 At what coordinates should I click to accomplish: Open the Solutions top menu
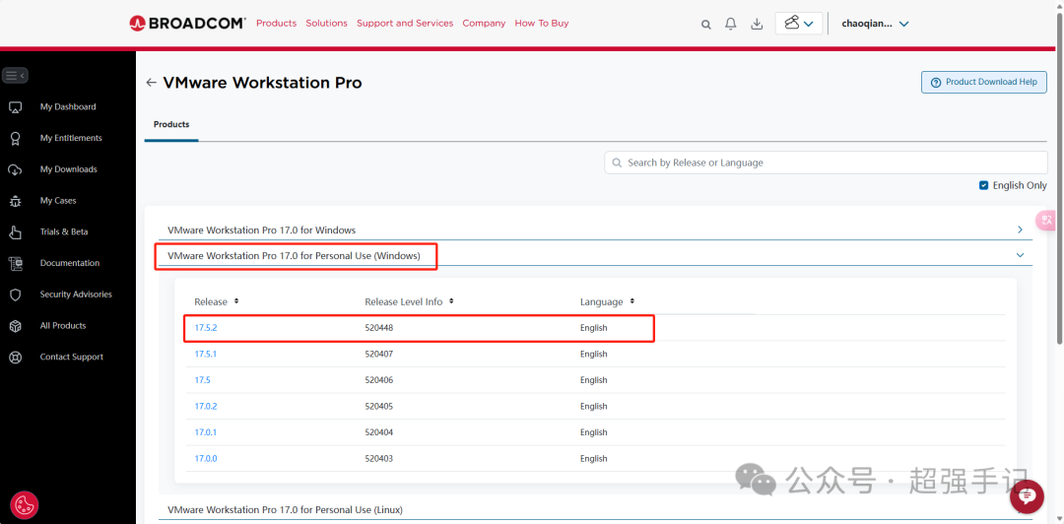coord(326,23)
